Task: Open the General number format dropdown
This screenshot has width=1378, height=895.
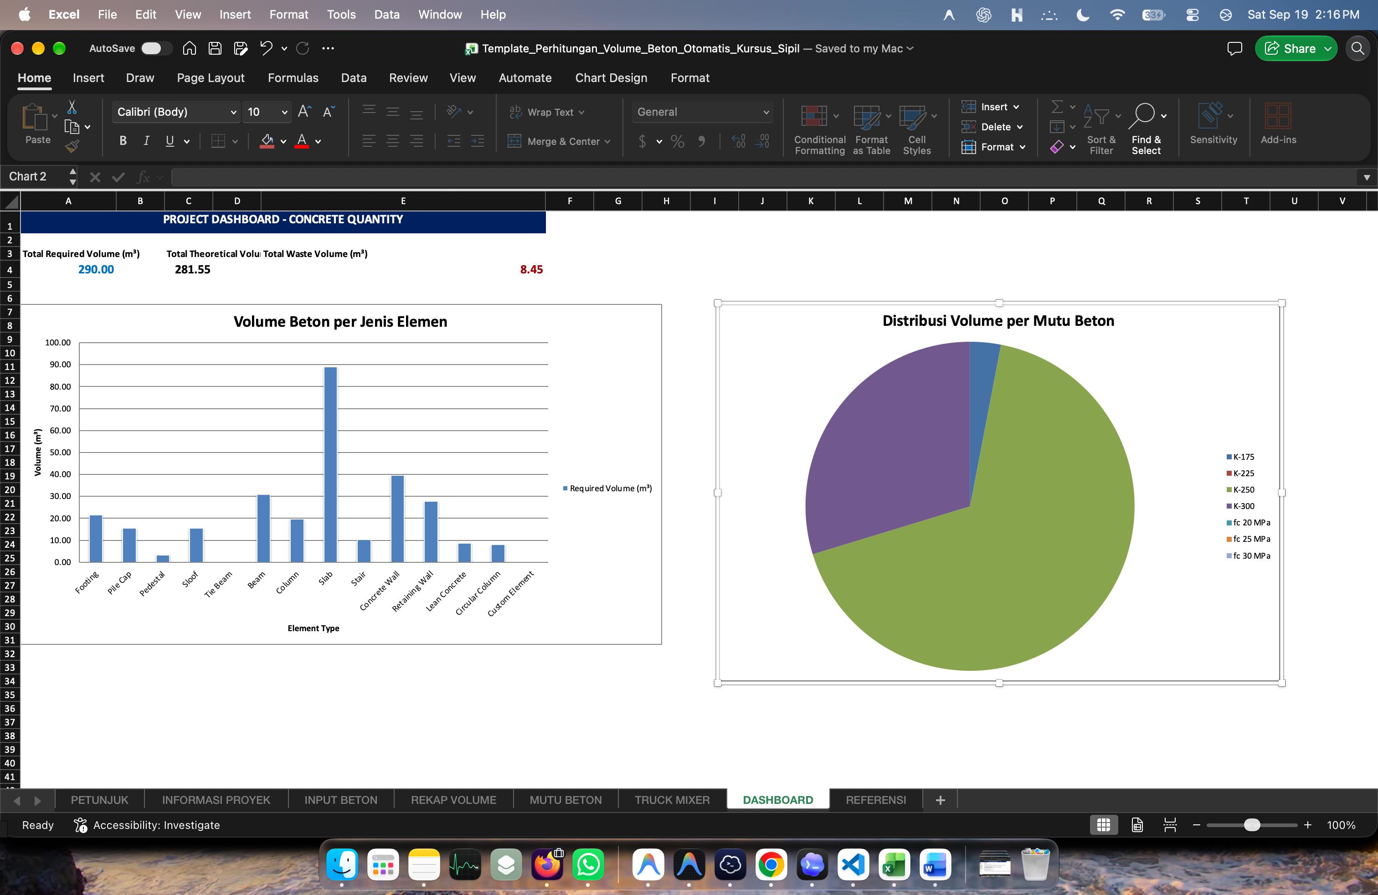Action: click(702, 112)
